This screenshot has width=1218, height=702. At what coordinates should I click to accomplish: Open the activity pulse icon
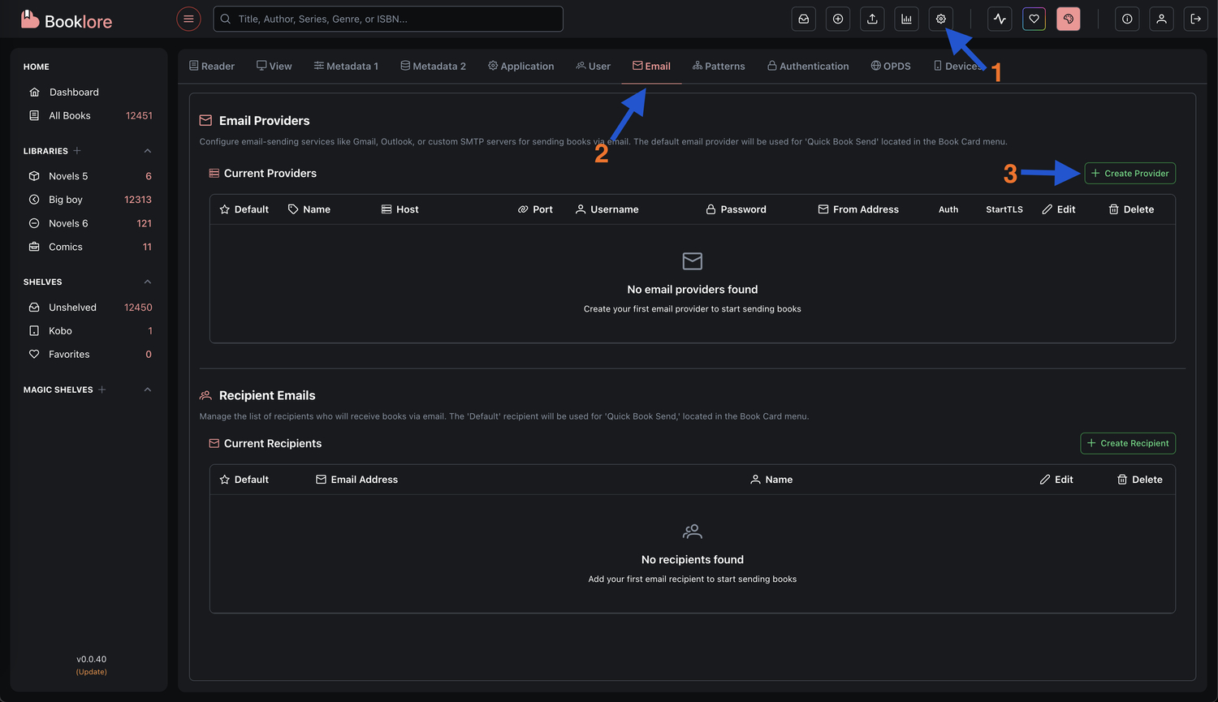[x=1000, y=19]
